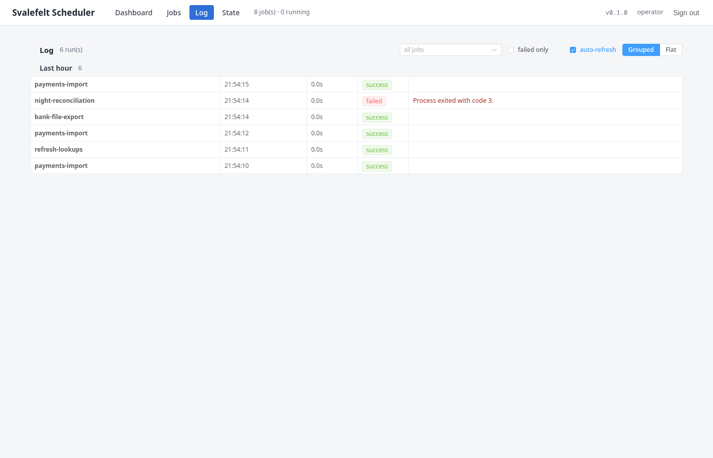The width and height of the screenshot is (713, 458).
Task: Select the Grouped view button
Action: point(641,50)
